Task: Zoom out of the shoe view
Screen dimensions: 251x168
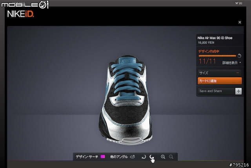Action: coord(171,157)
